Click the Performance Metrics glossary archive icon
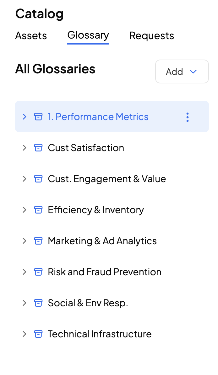This screenshot has height=375, width=218. (38, 117)
